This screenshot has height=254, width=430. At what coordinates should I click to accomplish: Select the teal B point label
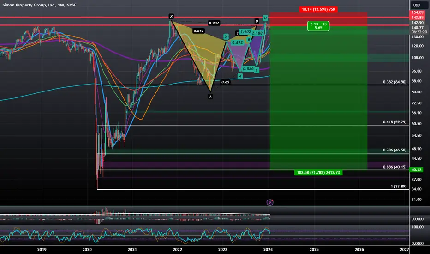pyautogui.click(x=249, y=40)
